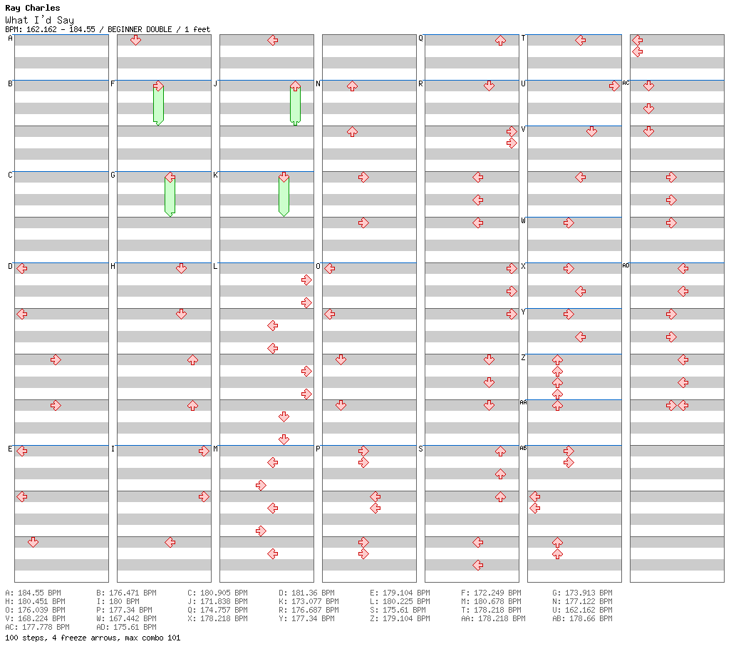Click legend entry 'AB: 178.66 BPM'

pyautogui.click(x=582, y=618)
